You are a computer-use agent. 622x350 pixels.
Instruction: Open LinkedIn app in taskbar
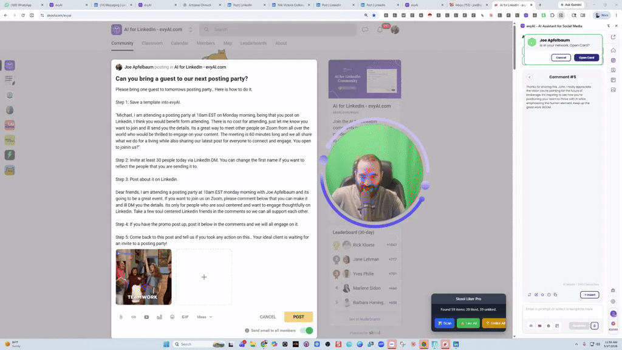click(x=456, y=344)
